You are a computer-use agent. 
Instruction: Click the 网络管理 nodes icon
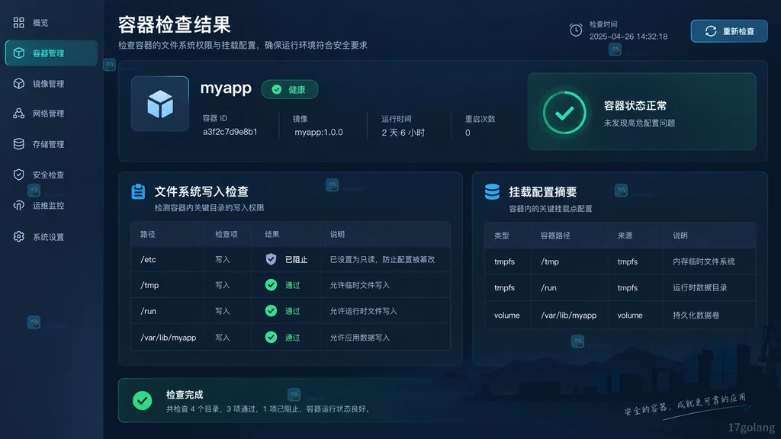(x=18, y=114)
